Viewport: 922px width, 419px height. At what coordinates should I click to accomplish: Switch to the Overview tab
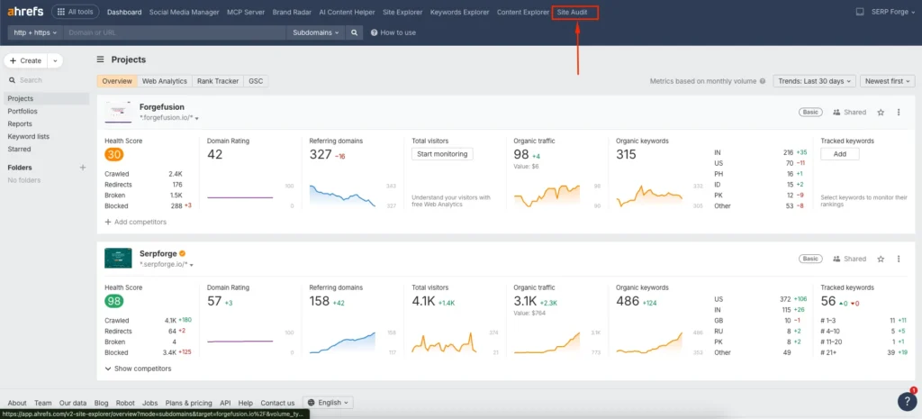click(117, 81)
